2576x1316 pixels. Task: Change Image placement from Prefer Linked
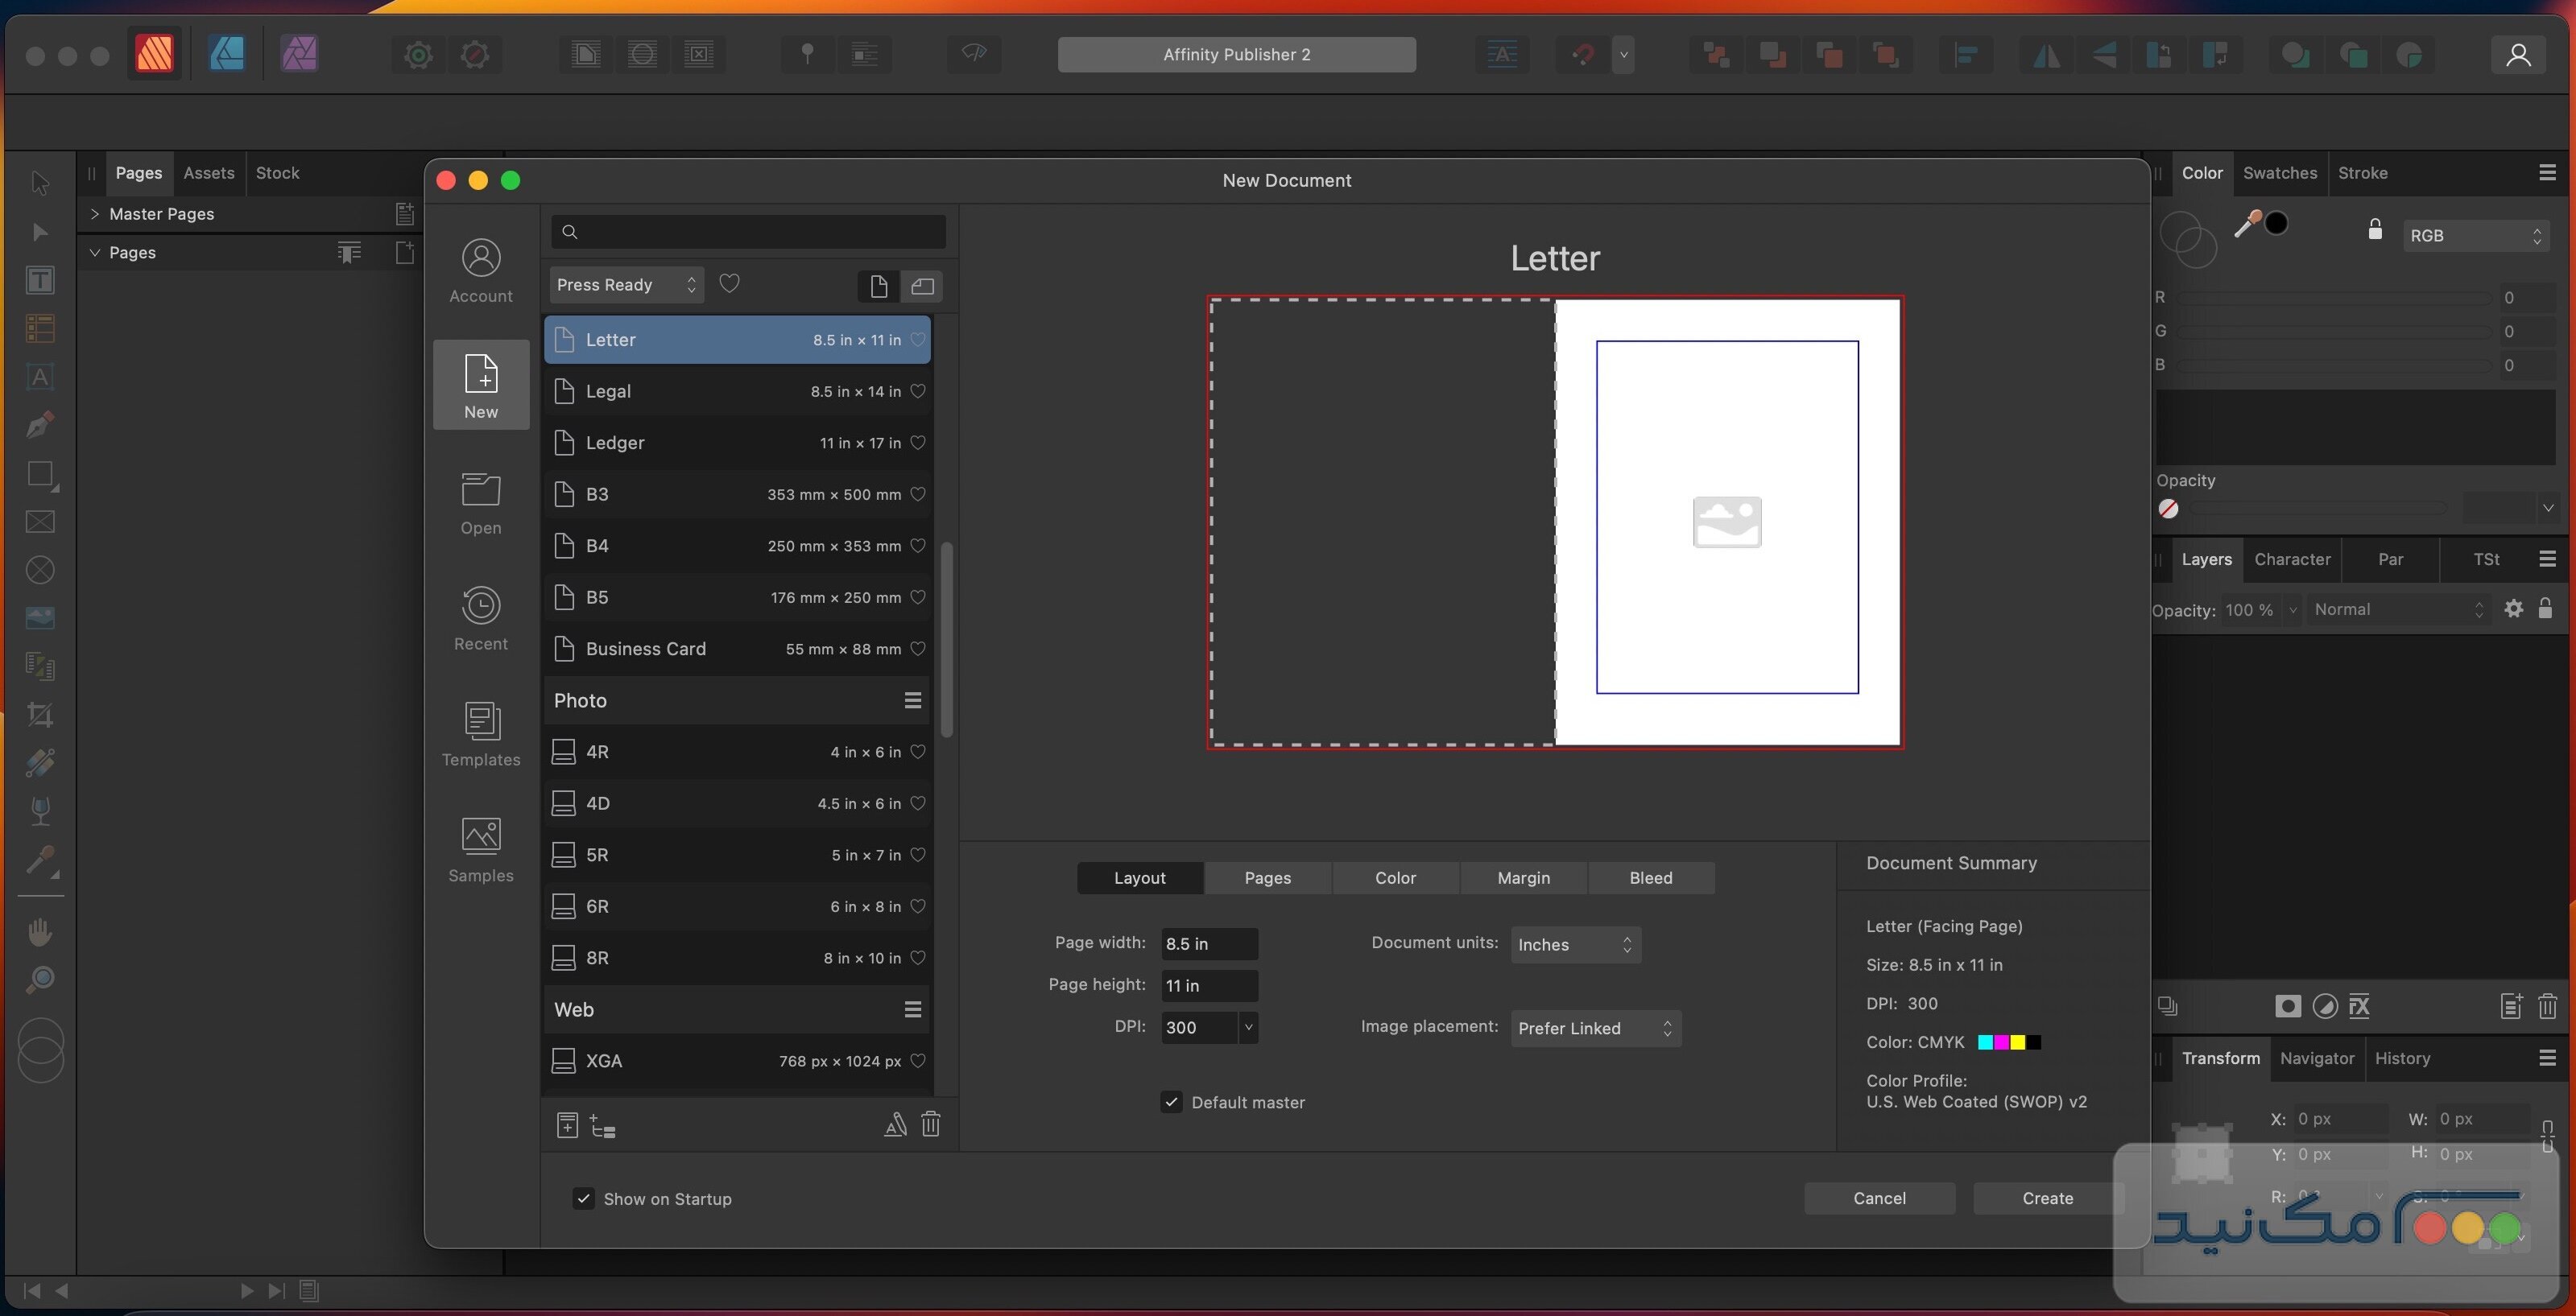coord(1594,1028)
